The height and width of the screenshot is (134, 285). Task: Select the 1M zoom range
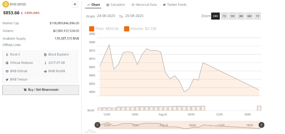click(232, 16)
